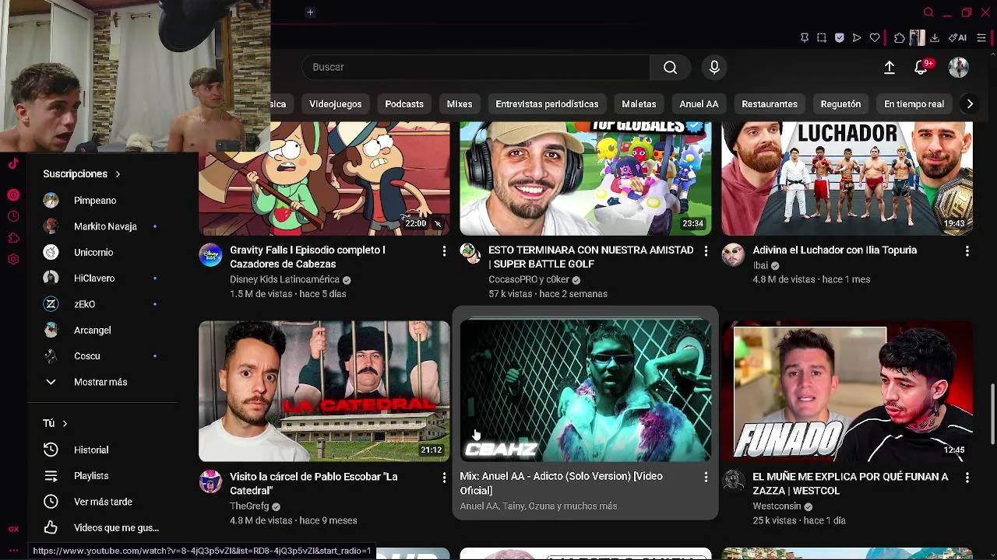Click the extension thumbnail icon next to the puzzle
This screenshot has width=997, height=560.
pos(917,37)
